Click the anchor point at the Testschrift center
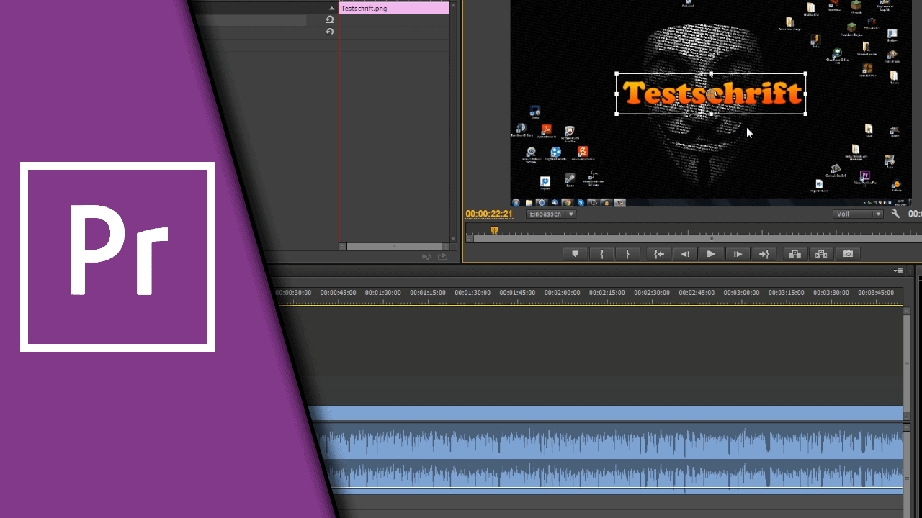Viewport: 922px width, 518px height. (x=711, y=94)
